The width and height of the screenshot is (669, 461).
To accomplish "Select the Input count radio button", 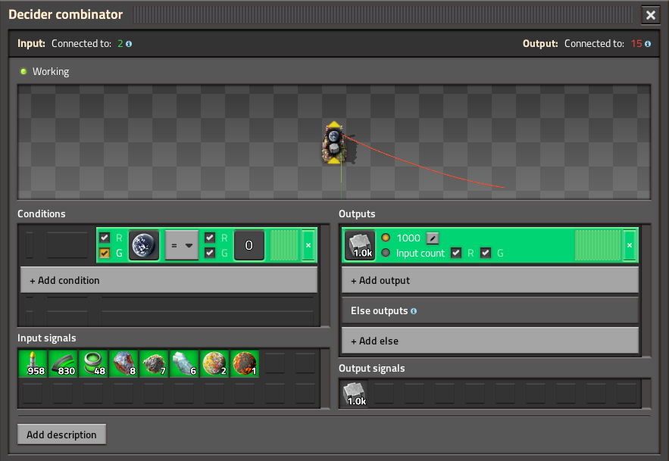I will (x=386, y=253).
